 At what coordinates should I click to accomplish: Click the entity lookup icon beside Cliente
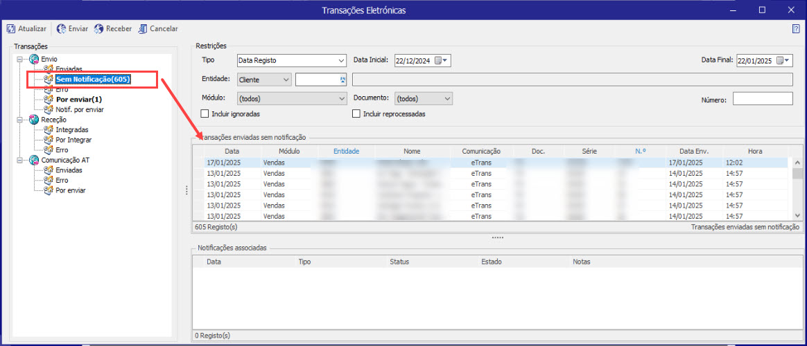click(342, 80)
